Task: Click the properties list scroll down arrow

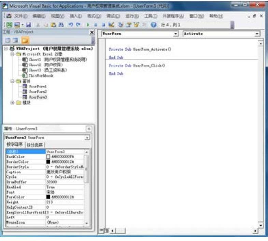Action: (x=87, y=223)
